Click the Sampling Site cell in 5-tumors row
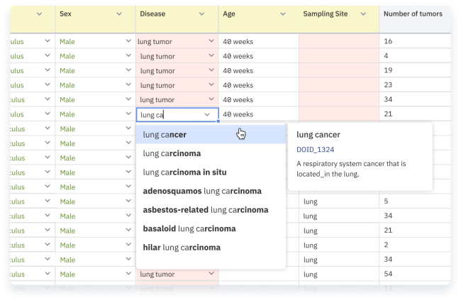The width and height of the screenshot is (461, 300). (338, 201)
